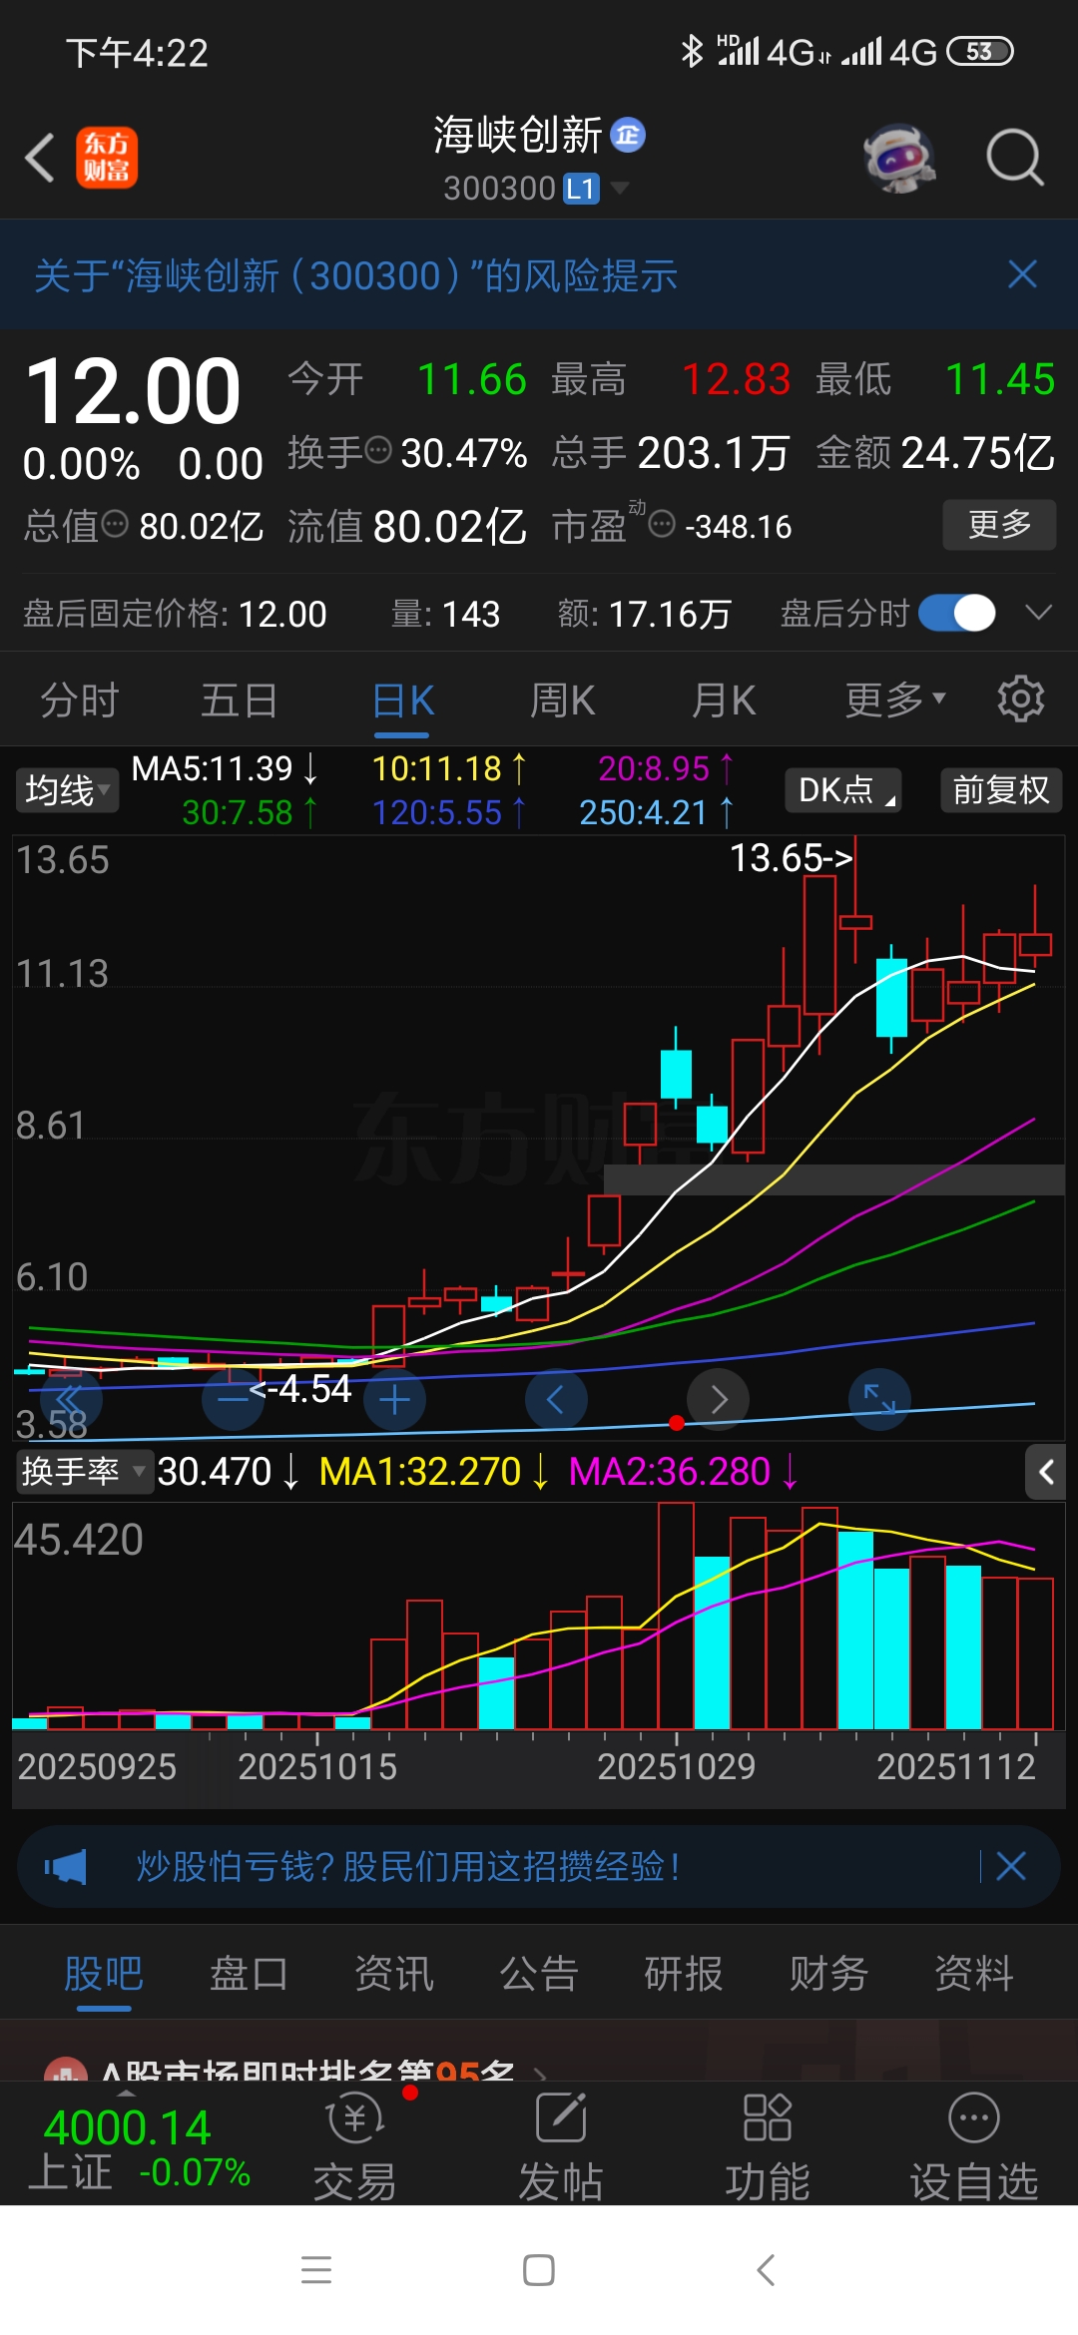Screen dimensions: 1078x2335
Task: Open the risk warning notice for 300300
Action: pyautogui.click(x=356, y=275)
